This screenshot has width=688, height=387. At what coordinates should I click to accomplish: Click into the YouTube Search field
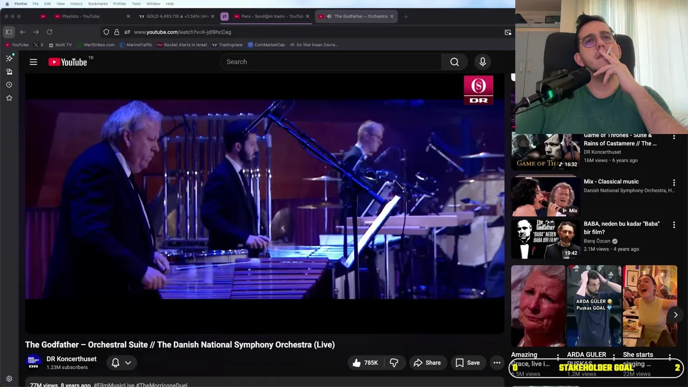[x=331, y=62]
